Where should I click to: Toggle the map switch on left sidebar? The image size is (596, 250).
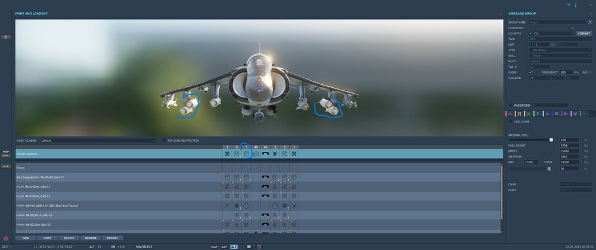(6, 156)
